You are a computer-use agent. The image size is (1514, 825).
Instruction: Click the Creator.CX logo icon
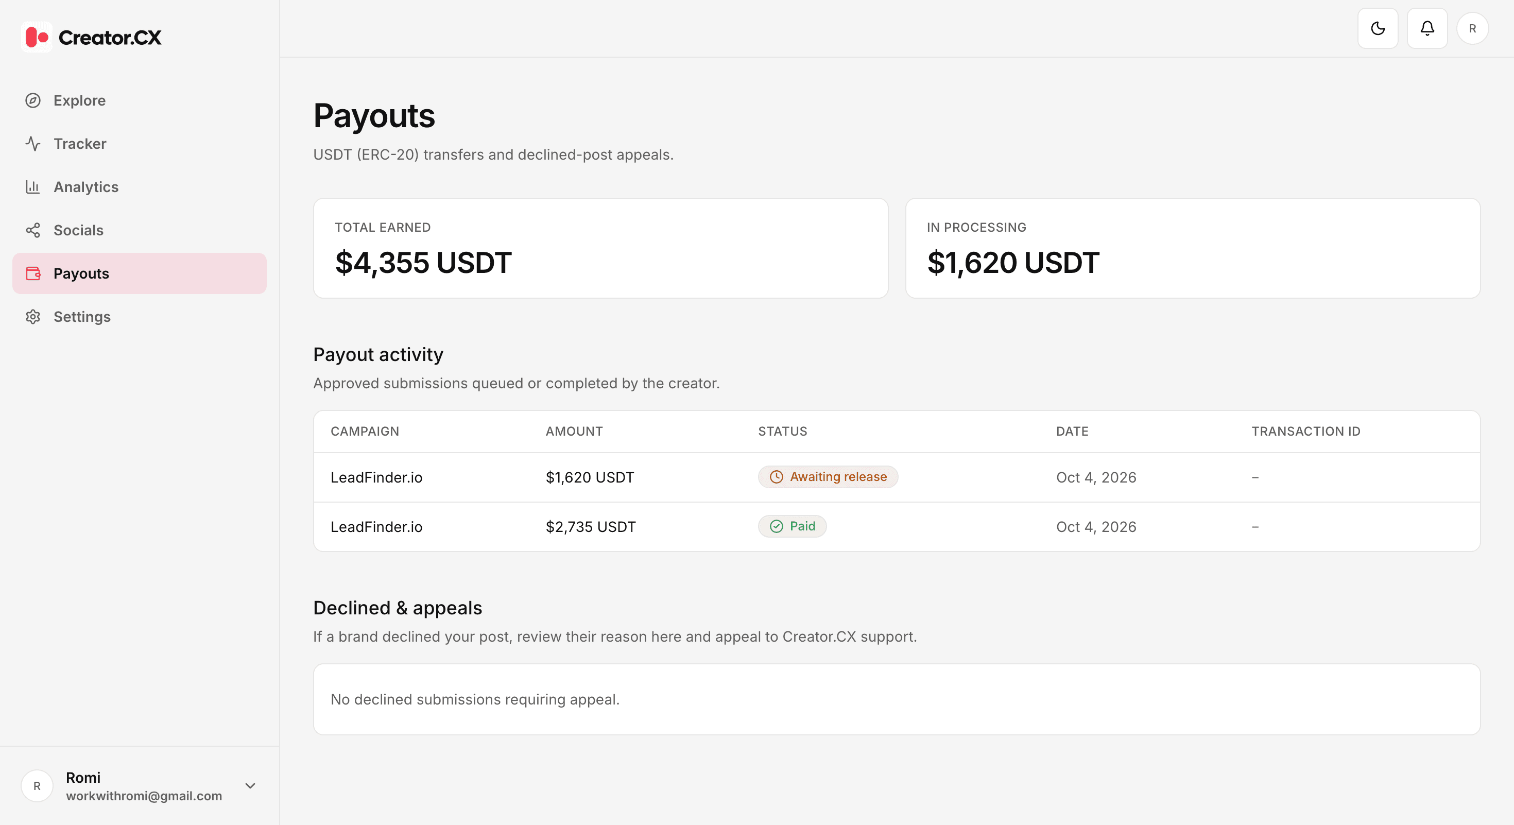37,37
